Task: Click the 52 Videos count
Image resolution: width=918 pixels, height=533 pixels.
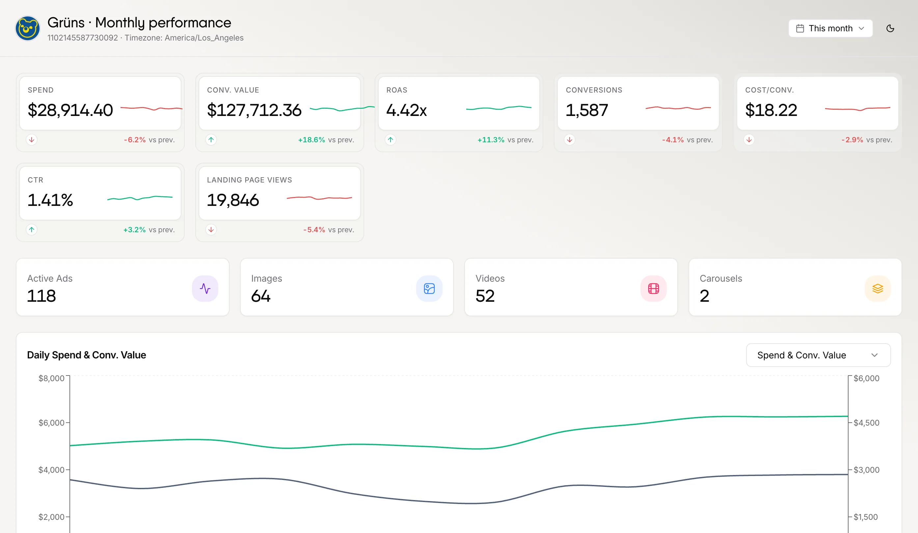Action: (x=485, y=296)
